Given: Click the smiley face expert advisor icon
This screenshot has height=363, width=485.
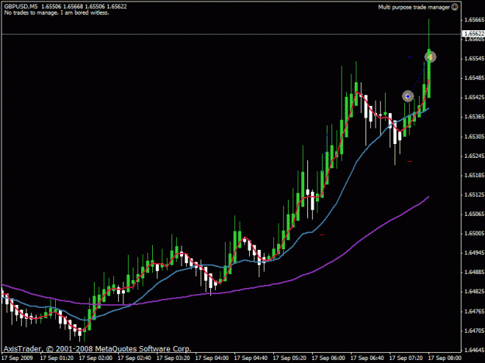Looking at the screenshot, I should pos(455,7).
